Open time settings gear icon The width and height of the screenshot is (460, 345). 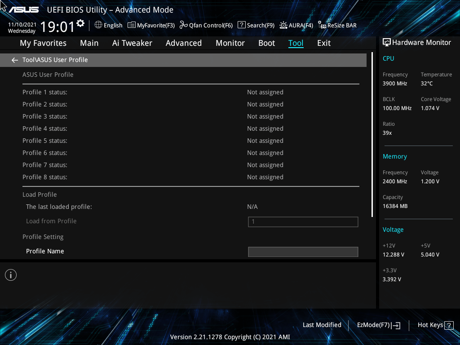(80, 23)
